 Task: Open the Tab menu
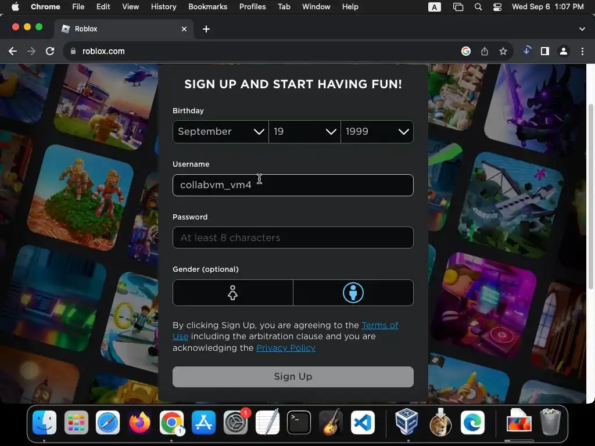[284, 7]
